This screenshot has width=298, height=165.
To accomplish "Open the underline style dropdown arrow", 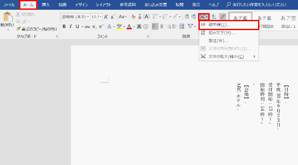I will click(82, 27).
